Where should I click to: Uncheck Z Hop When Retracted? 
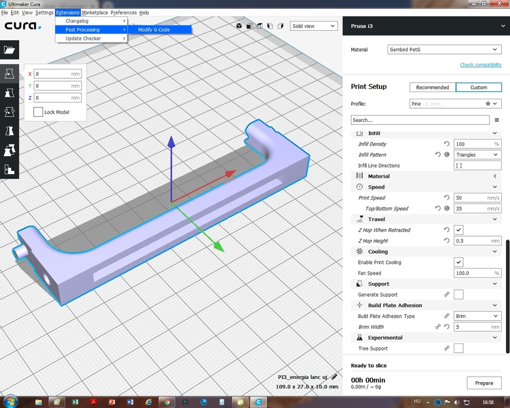(458, 230)
